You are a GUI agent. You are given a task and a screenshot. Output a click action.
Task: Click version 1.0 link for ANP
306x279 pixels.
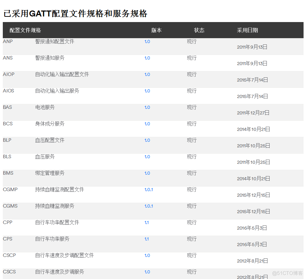tap(147, 41)
